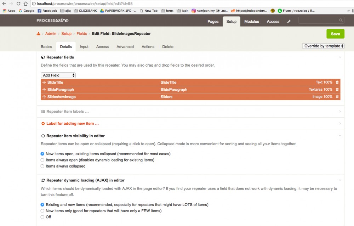Click the drag handle icon for SlideTitle

pyautogui.click(x=44, y=83)
